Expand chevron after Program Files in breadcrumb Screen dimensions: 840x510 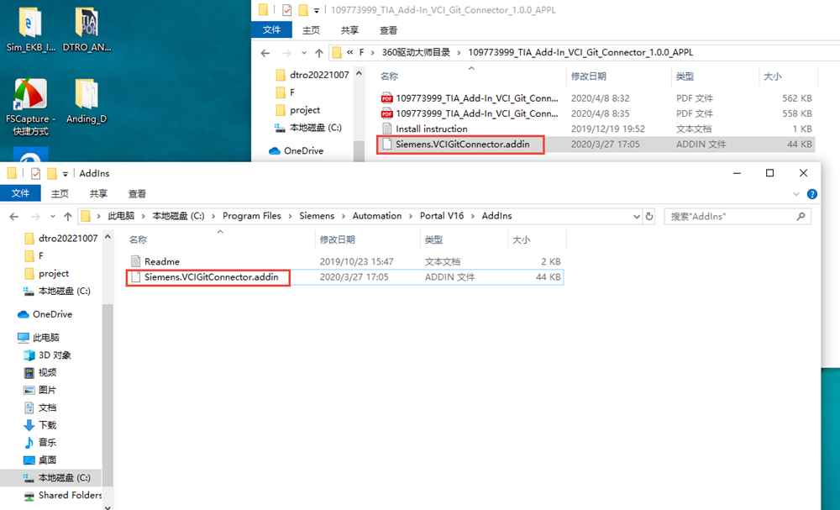(290, 217)
